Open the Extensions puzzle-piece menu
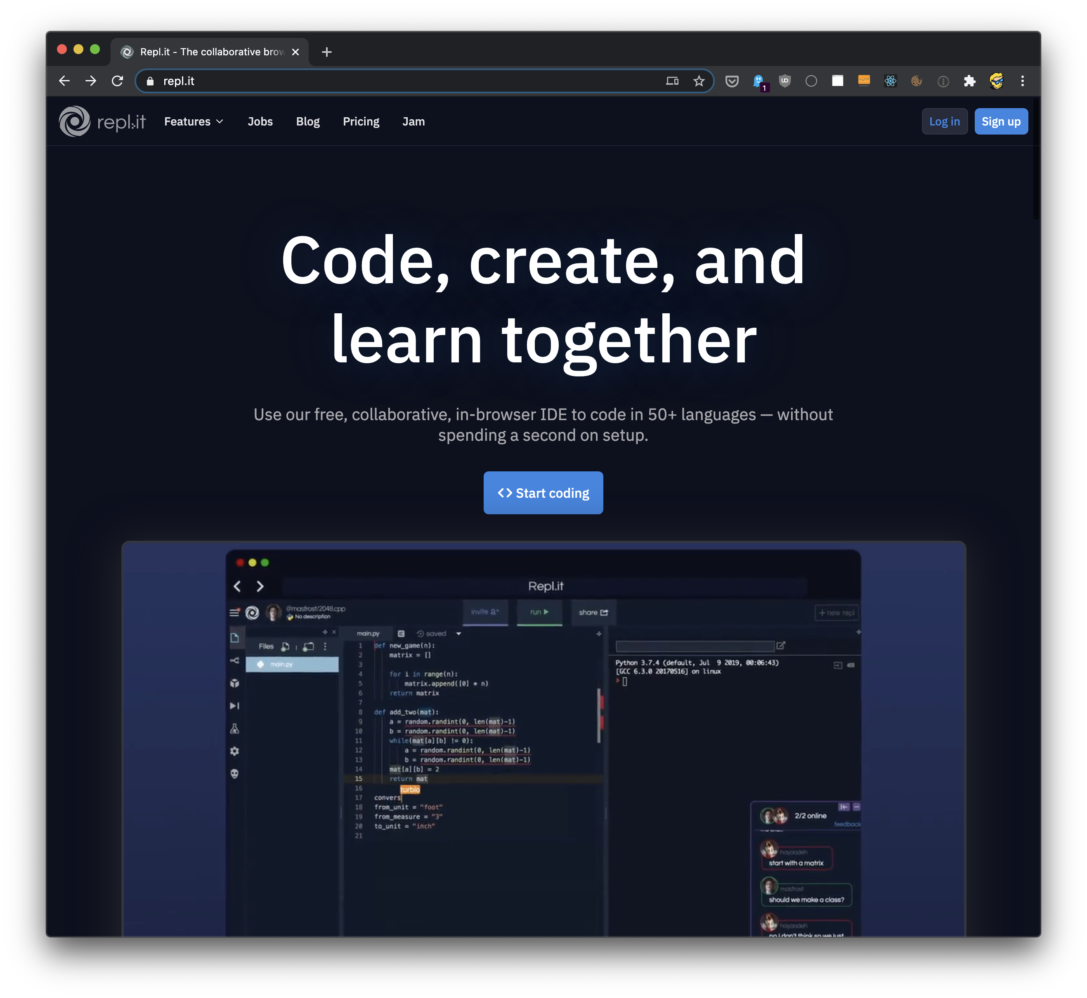The height and width of the screenshot is (998, 1087). pos(970,81)
